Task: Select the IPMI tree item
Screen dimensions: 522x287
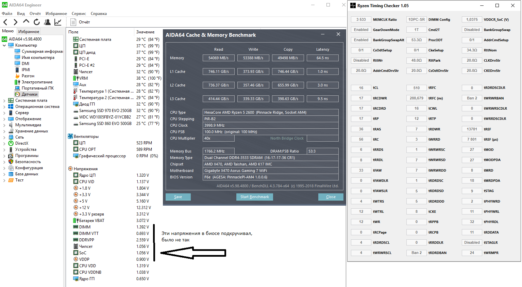Action: point(22,70)
